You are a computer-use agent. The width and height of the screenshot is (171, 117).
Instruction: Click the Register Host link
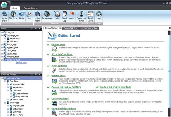tap(21, 63)
